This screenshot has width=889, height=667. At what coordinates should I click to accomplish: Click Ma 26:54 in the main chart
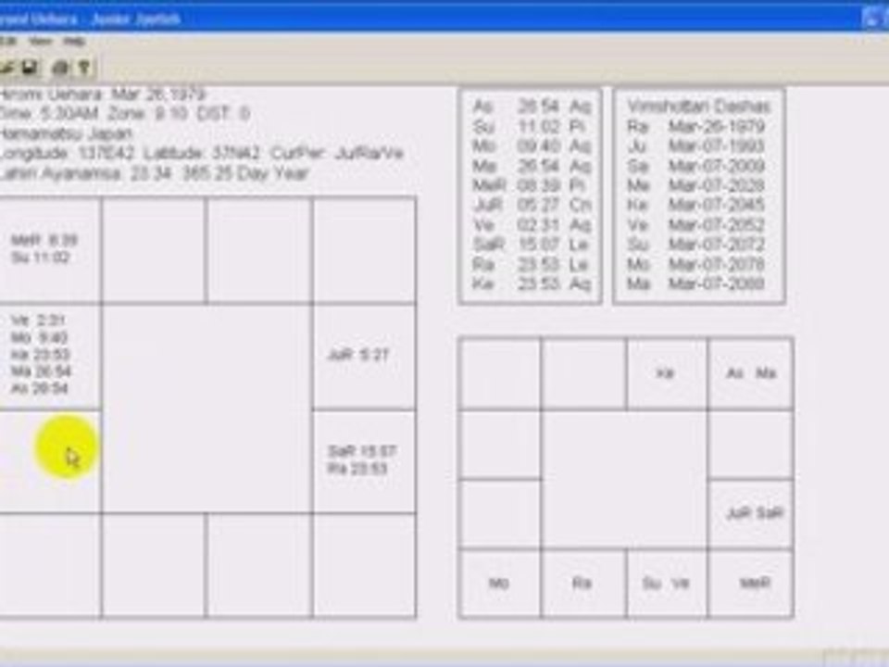point(41,371)
